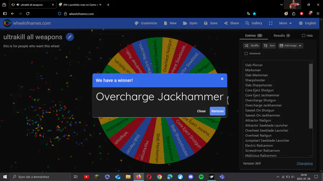The height and width of the screenshot is (181, 323).
Task: Click the browser back arrow
Action: point(13,14)
